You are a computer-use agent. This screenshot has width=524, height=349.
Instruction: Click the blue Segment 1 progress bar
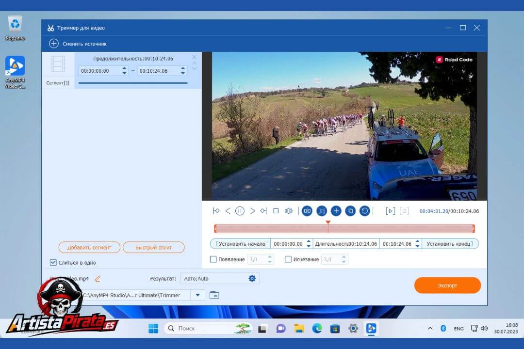(x=133, y=83)
